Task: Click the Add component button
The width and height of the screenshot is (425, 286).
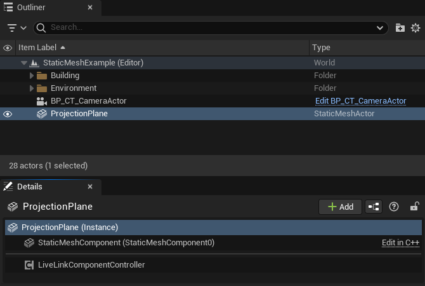Action: click(x=340, y=207)
